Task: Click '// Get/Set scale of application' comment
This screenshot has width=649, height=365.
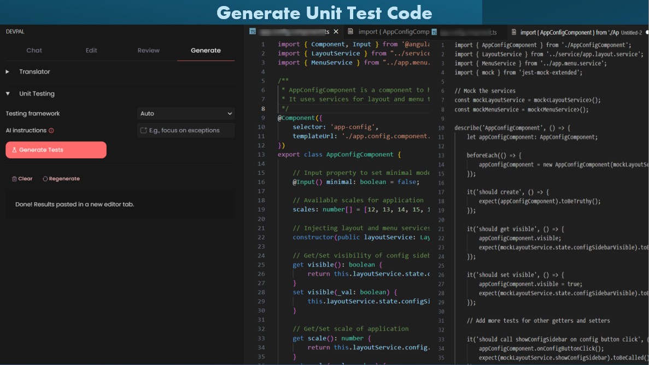Action: tap(350, 329)
